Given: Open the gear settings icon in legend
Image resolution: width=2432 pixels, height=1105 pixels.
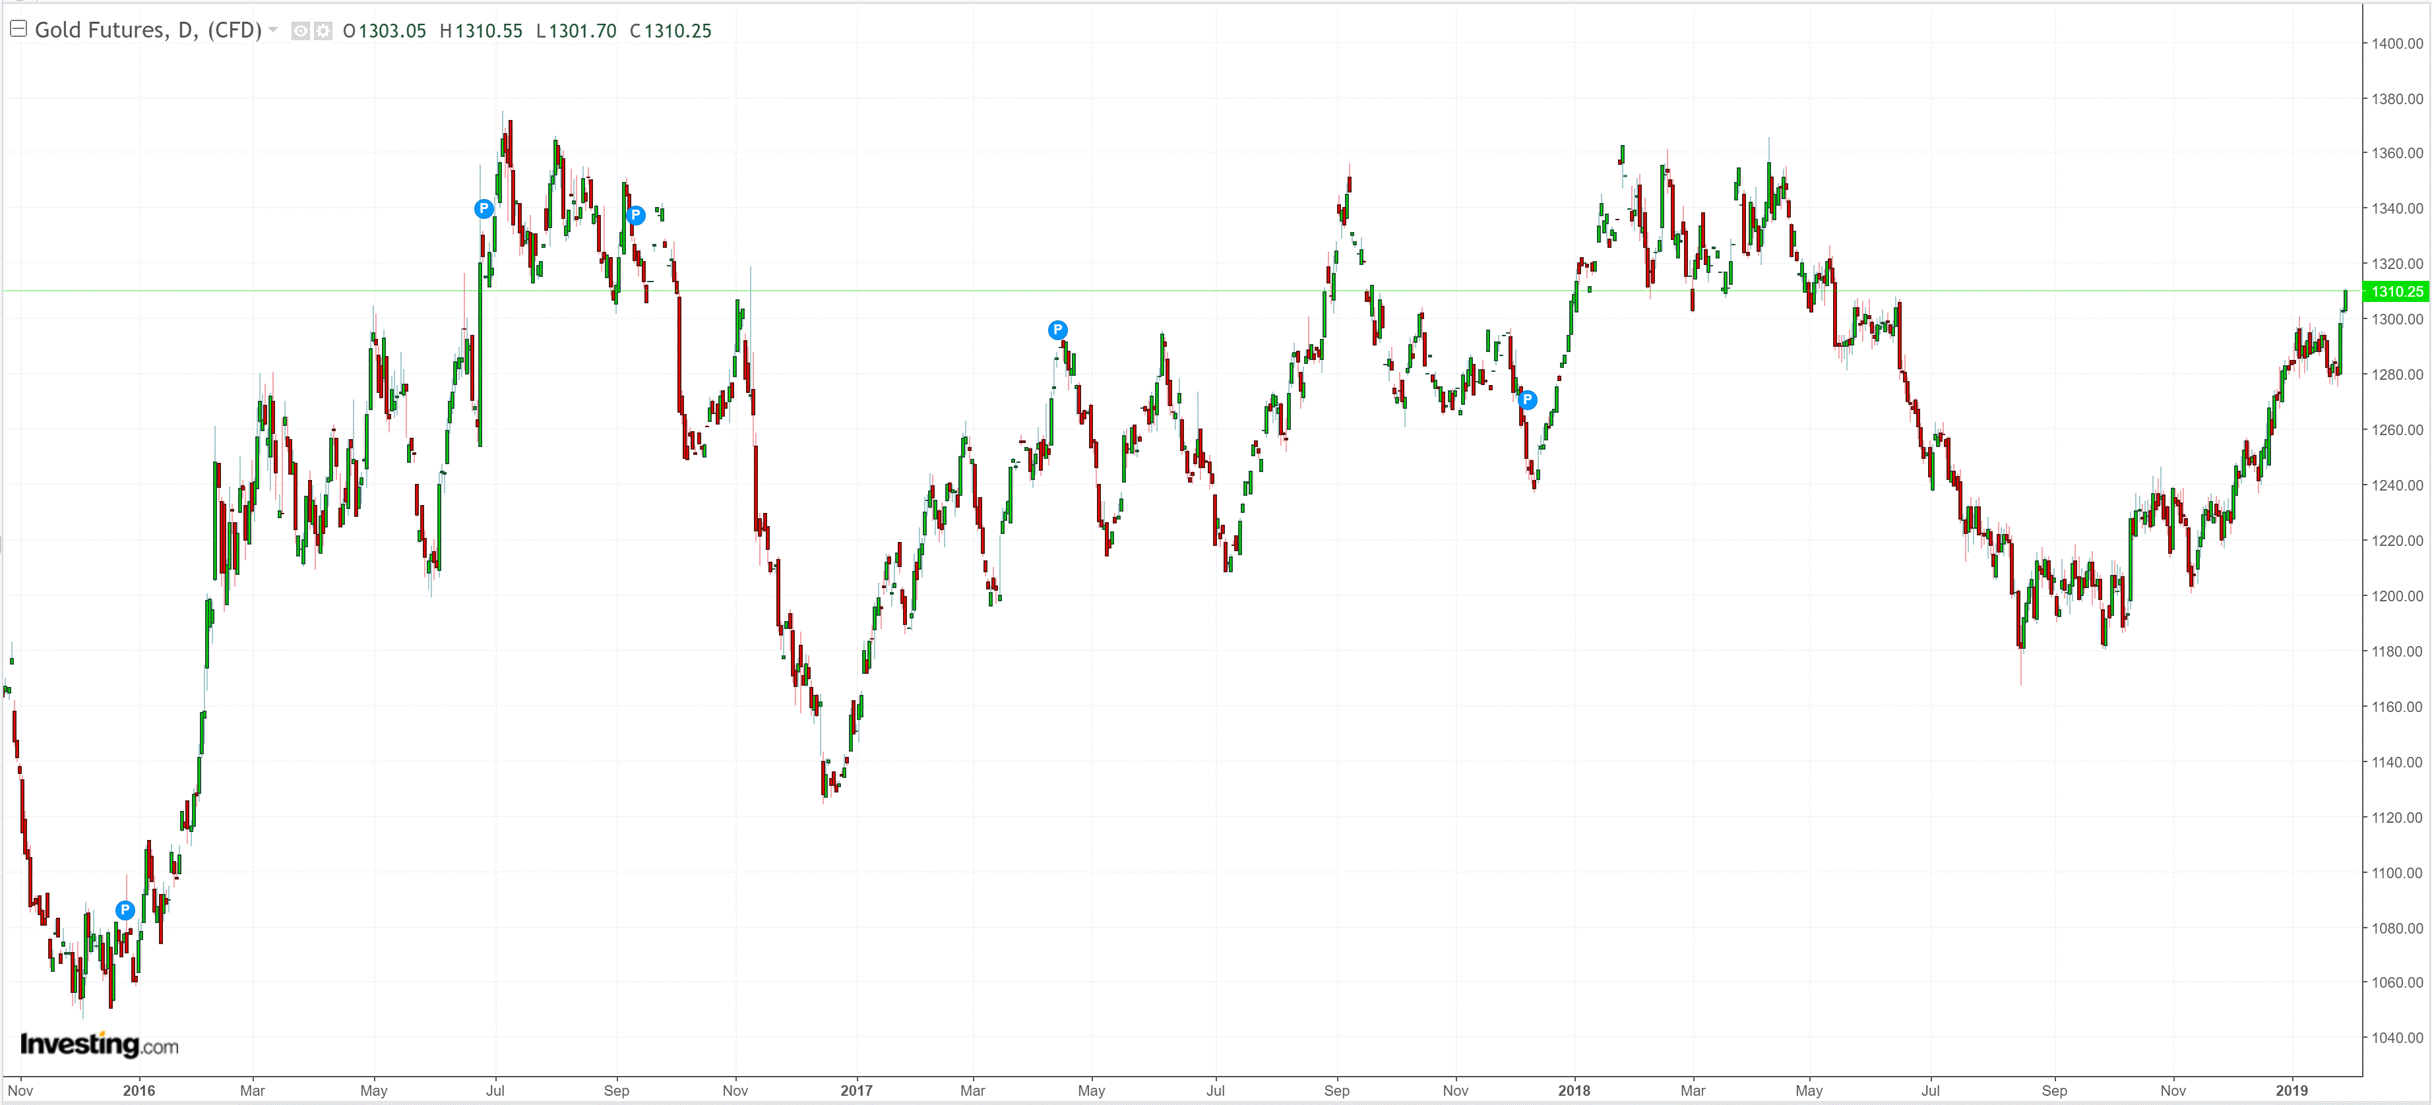Looking at the screenshot, I should pyautogui.click(x=323, y=31).
